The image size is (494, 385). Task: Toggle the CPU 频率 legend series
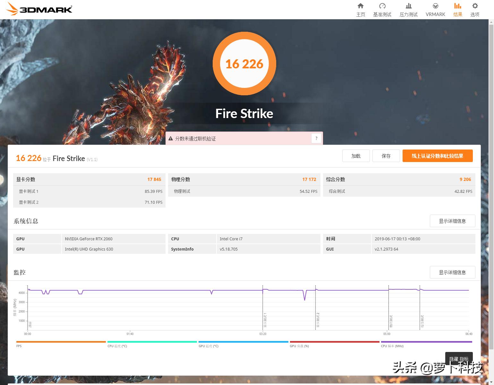click(426, 344)
